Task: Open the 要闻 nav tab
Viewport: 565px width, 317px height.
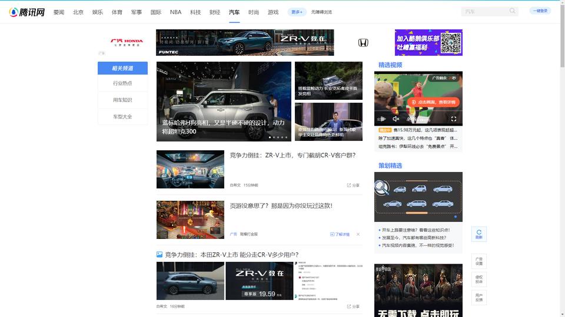Action: point(59,12)
